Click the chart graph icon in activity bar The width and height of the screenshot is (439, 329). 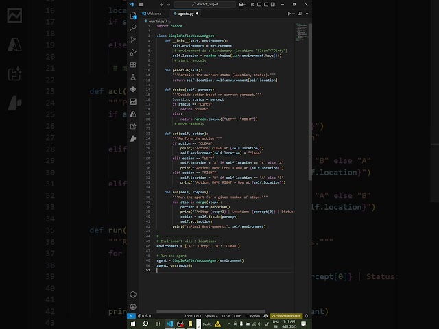tap(133, 101)
